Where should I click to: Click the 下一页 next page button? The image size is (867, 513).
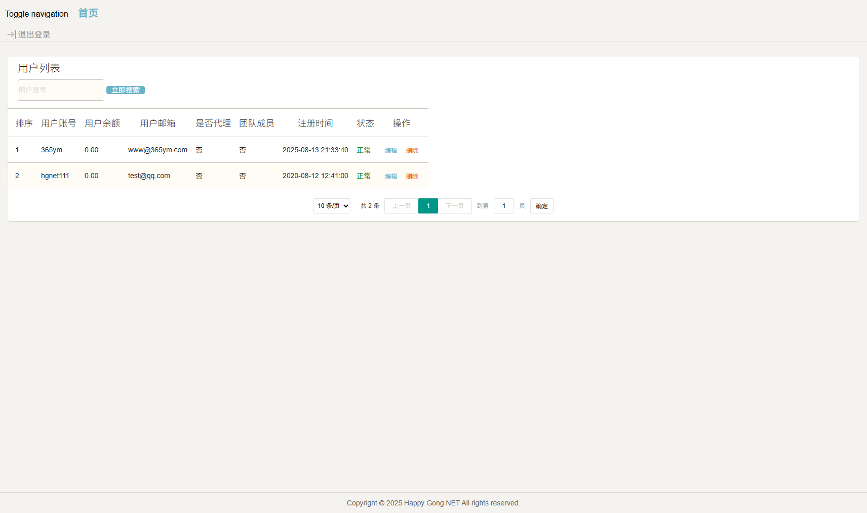[455, 206]
